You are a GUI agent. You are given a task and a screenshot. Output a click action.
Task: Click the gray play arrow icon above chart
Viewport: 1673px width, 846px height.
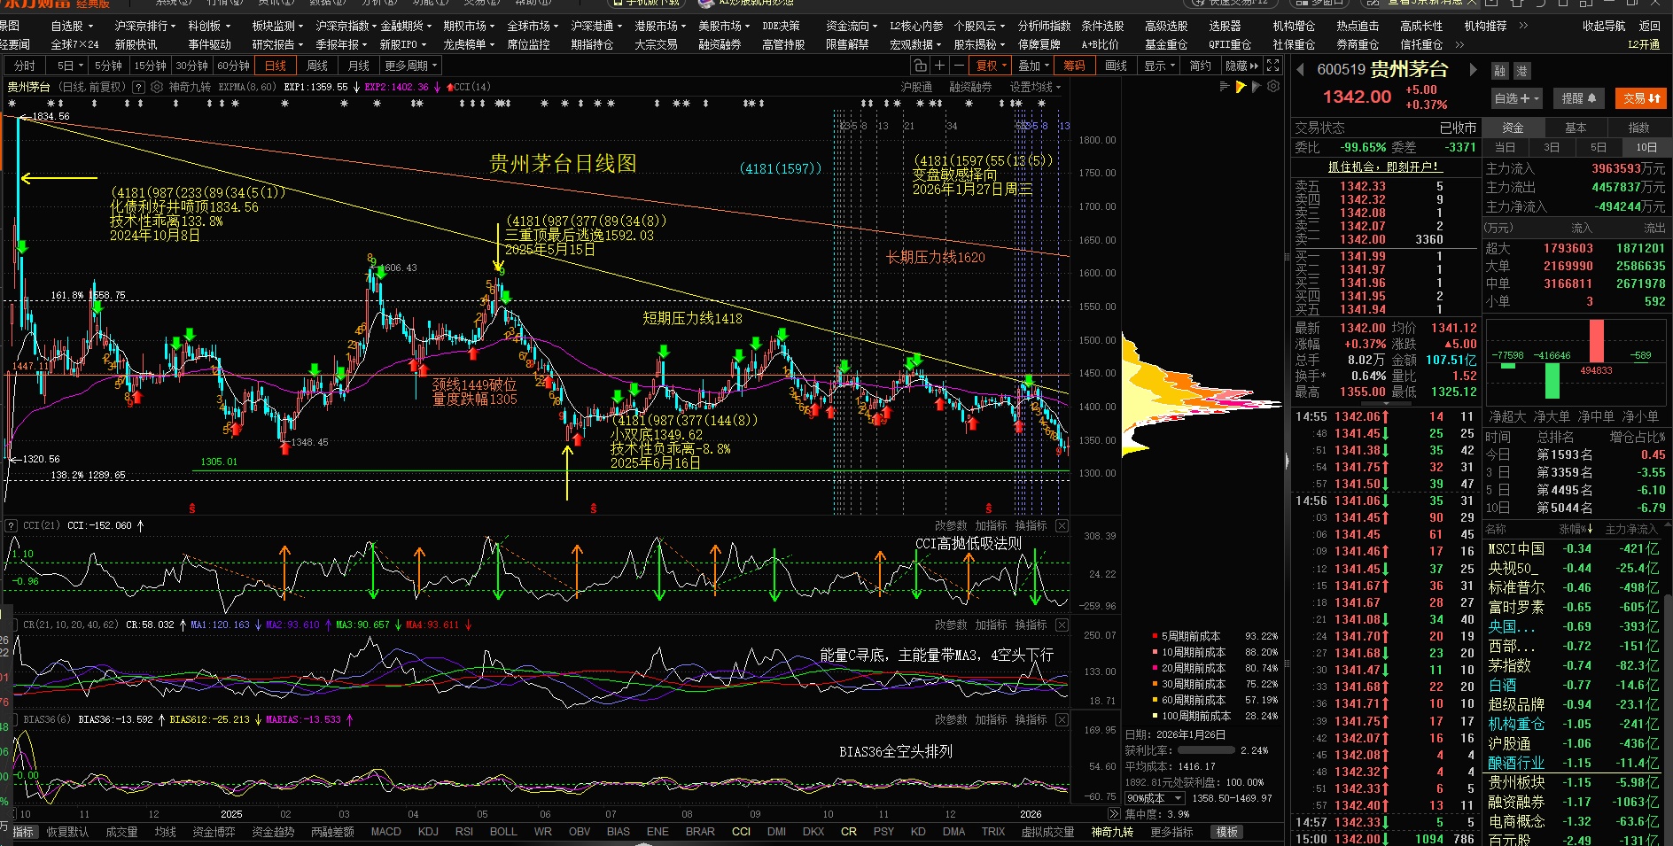click(1257, 86)
